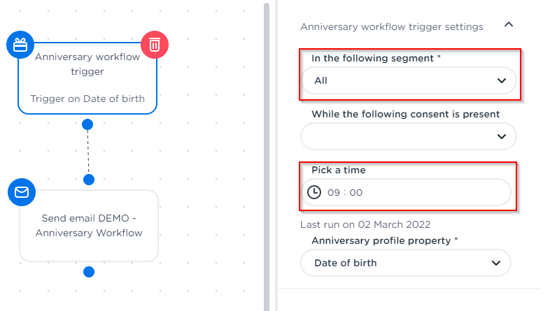Click the dashed line between the nodes
The image size is (550, 311).
click(x=88, y=152)
